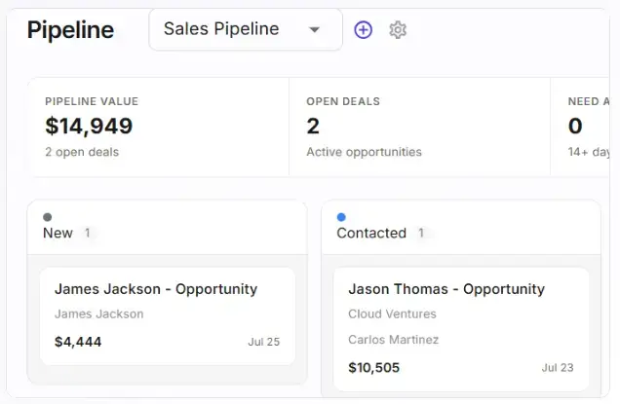Click the PIPELINE VALUE label
620x404 pixels.
coord(92,101)
